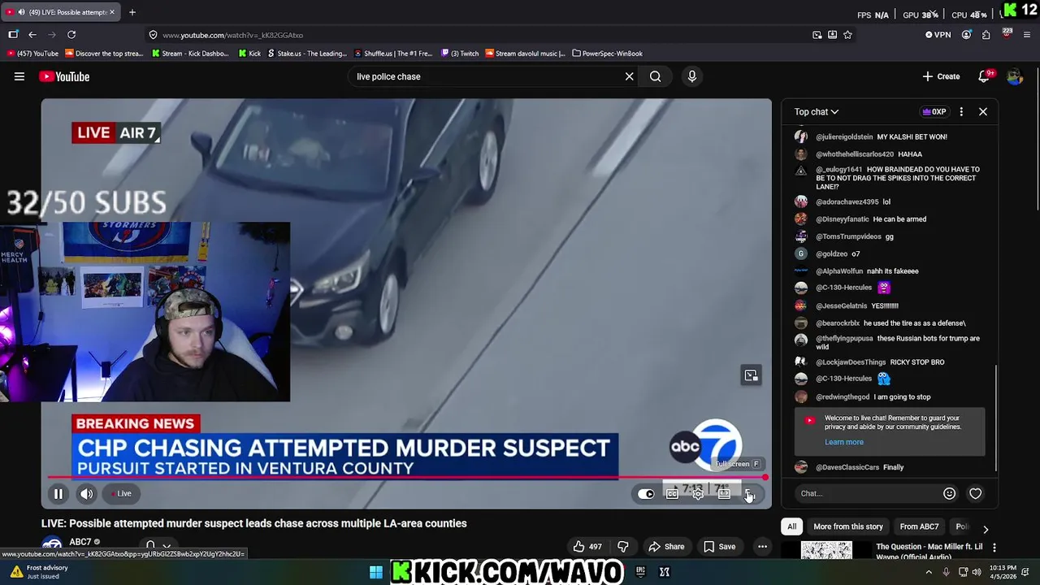Viewport: 1040px width, 585px height.
Task: Enter full screen mode
Action: point(750,493)
